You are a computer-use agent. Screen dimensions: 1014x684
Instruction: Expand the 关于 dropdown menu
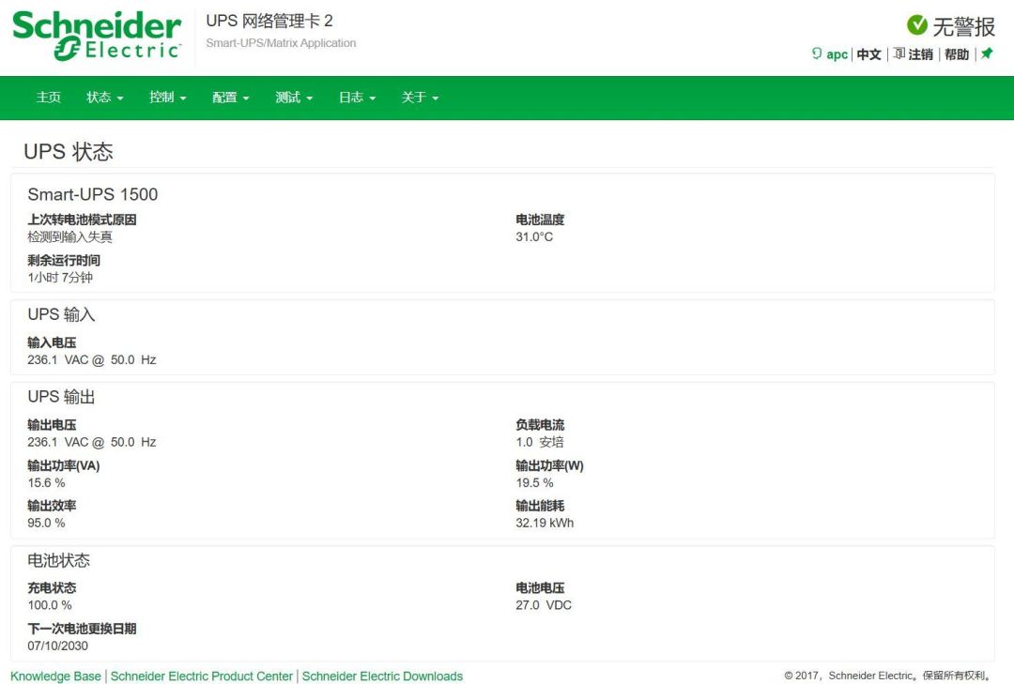[x=421, y=98]
